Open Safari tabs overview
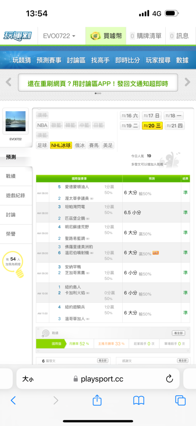 tap(181, 400)
